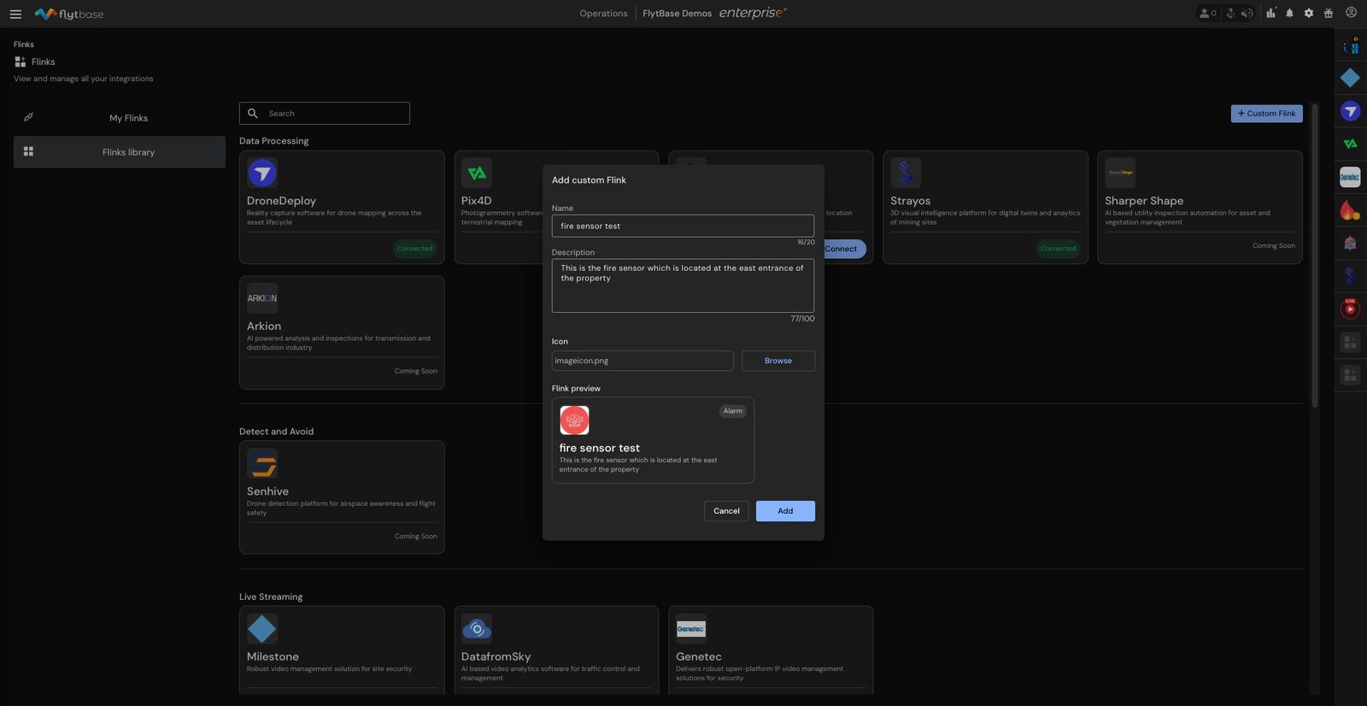
Task: Edit the Name field 'fire sensor test'
Action: [x=683, y=226]
